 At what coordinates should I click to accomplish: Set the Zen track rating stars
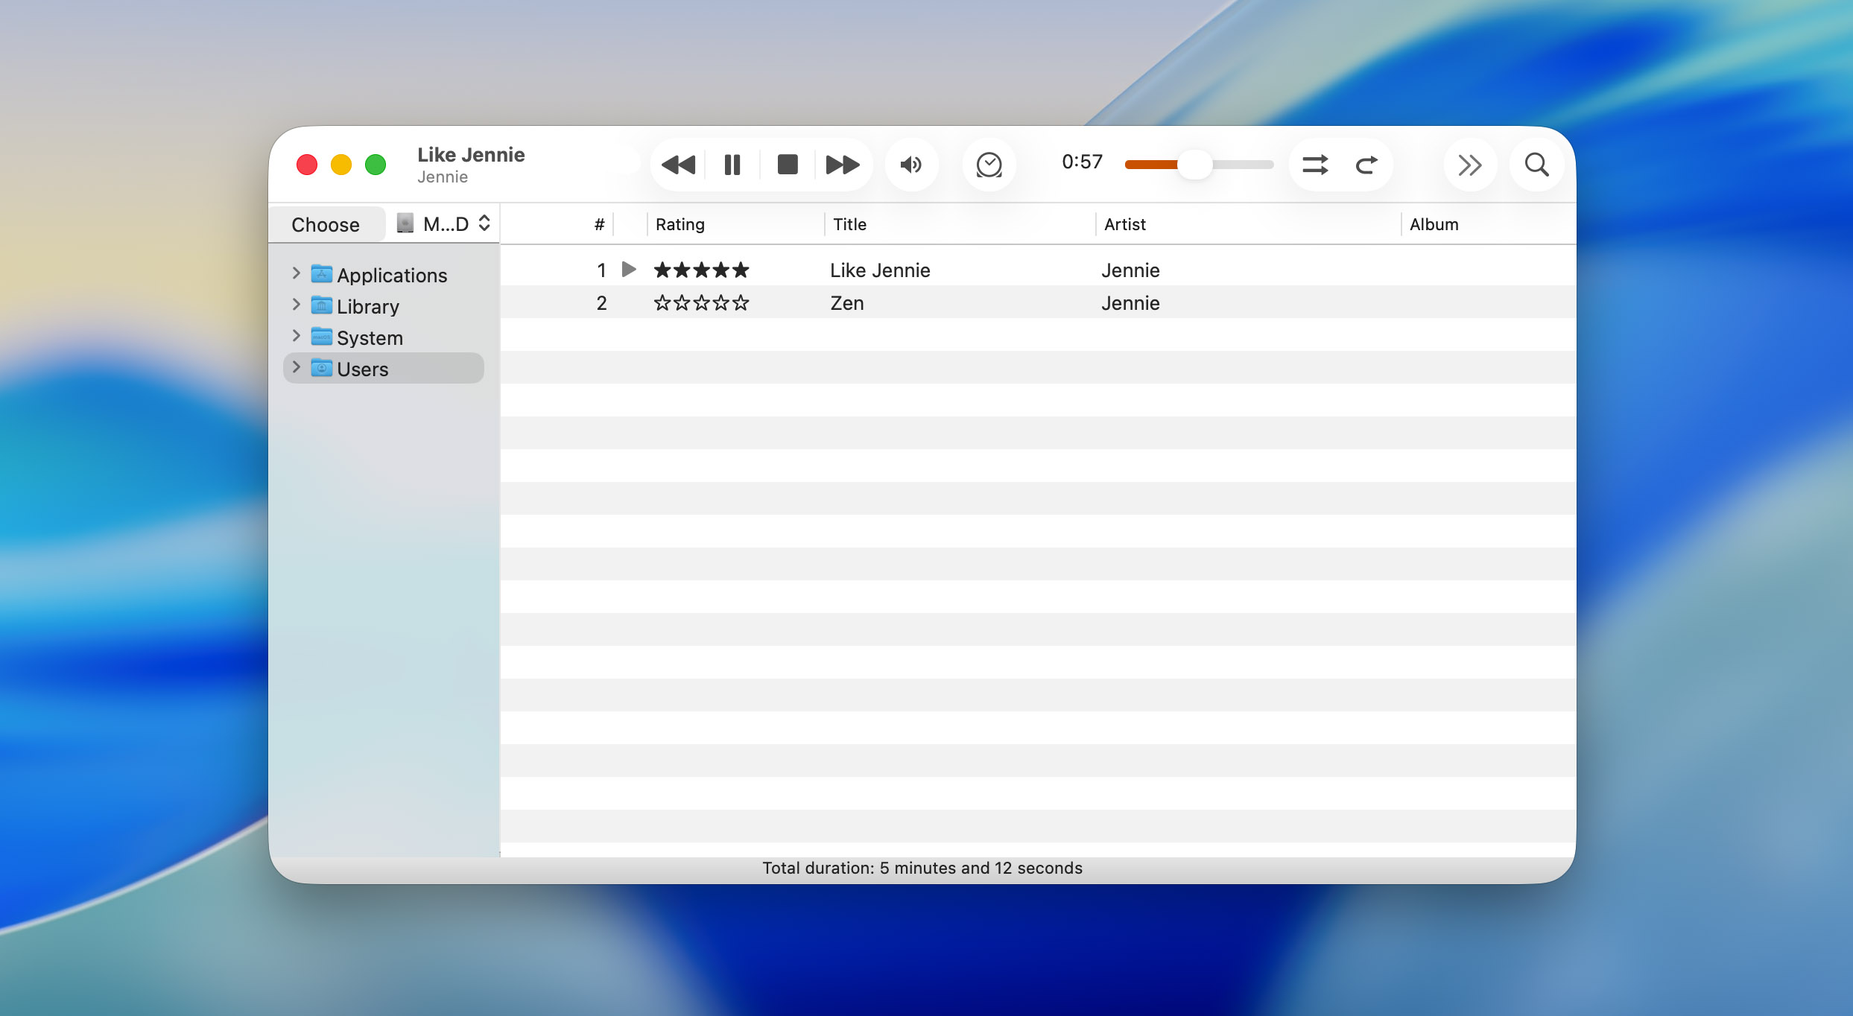point(700,303)
